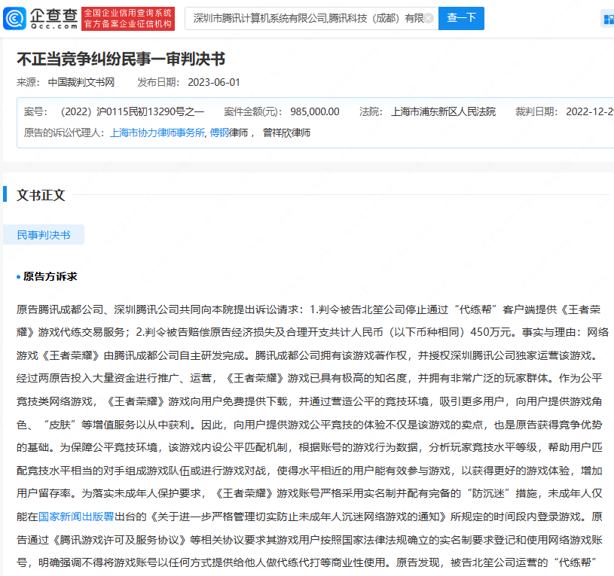This screenshot has width=614, height=576.
Task: Click the 裁判日期 label
Action: [536, 112]
